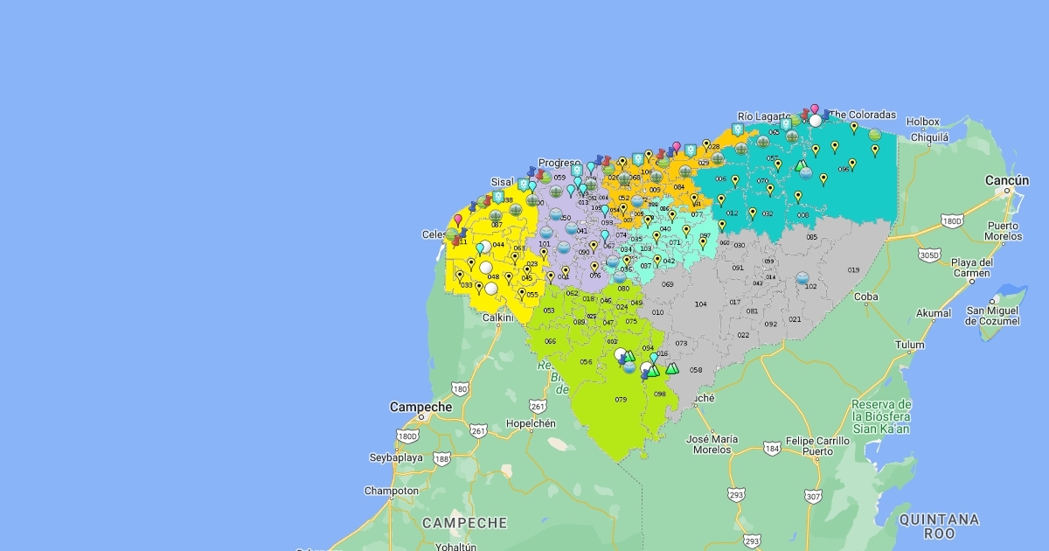
Task: Select the pink pin near Celestún
Action: [457, 220]
